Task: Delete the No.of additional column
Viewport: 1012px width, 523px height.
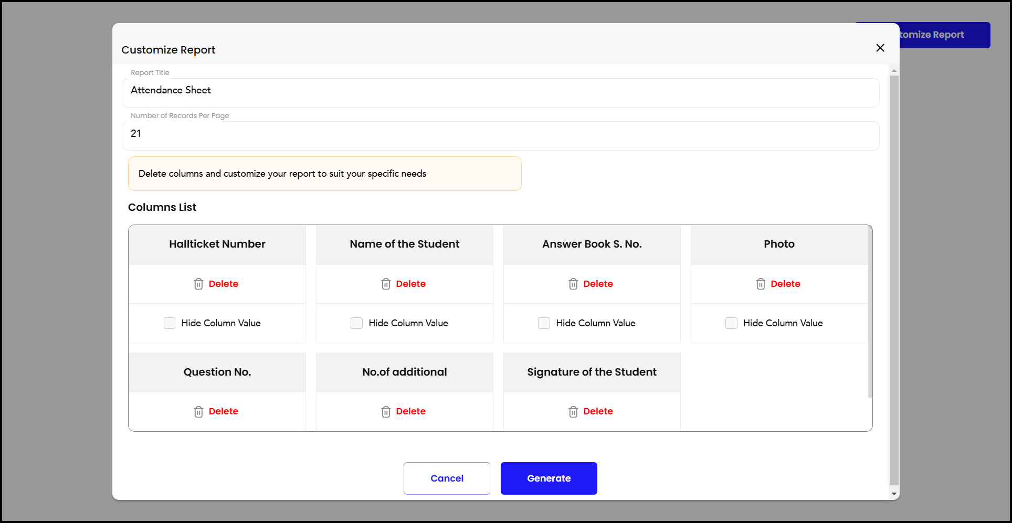Action: pos(411,411)
